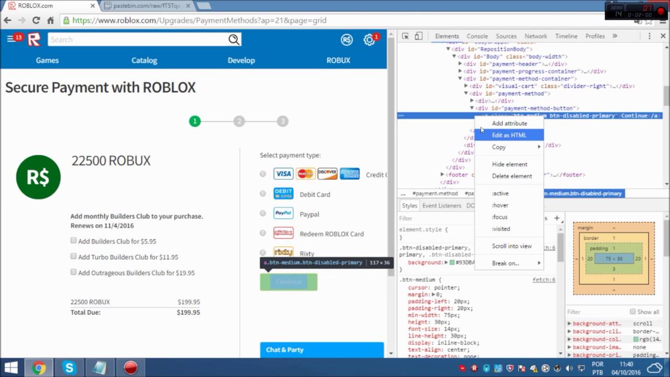Select the Credit Card radio button

point(263,174)
